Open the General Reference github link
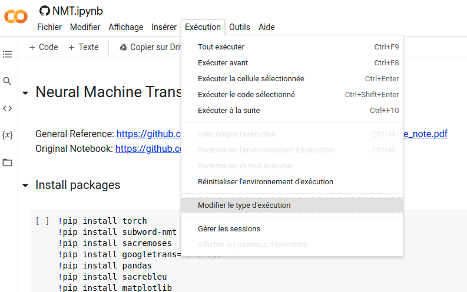The height and width of the screenshot is (292, 467). 148,134
